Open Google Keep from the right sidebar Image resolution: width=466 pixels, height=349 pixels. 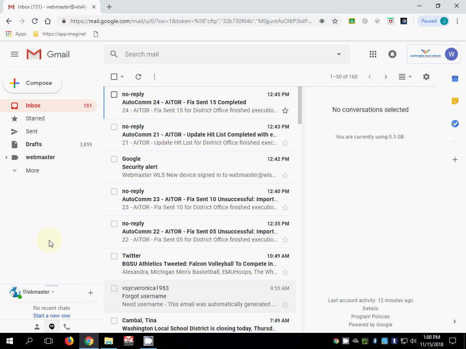(455, 101)
